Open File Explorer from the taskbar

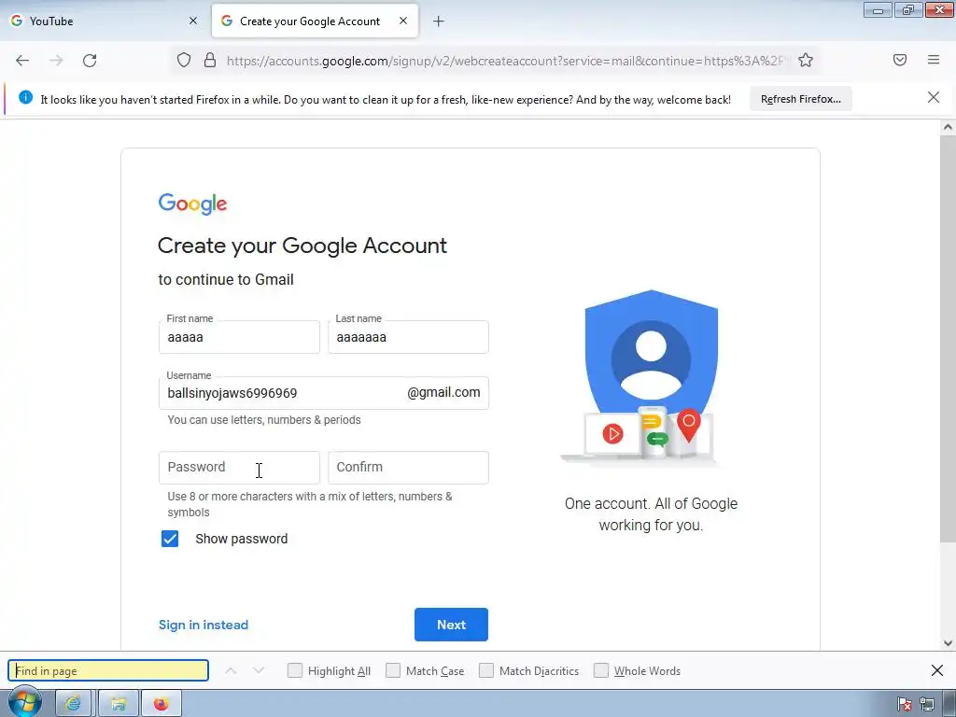119,704
